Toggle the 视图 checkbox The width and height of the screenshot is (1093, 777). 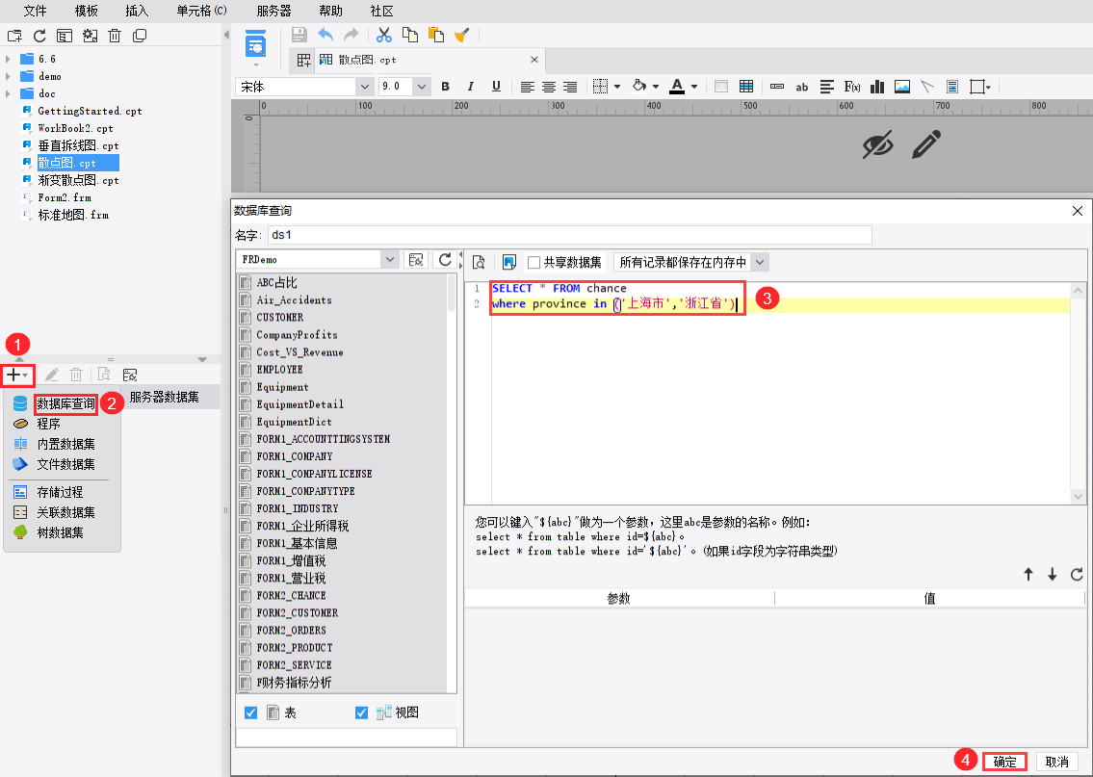[x=361, y=712]
